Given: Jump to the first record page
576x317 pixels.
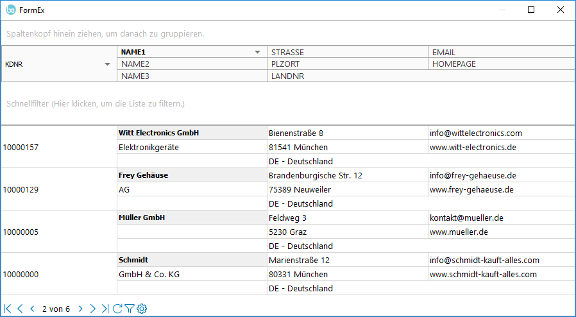Looking at the screenshot, I should [8, 309].
